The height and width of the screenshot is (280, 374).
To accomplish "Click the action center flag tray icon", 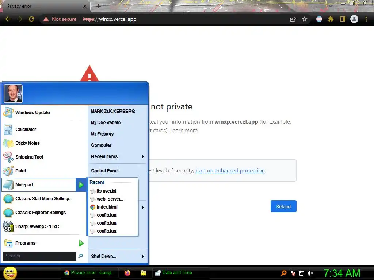I will click(293, 273).
